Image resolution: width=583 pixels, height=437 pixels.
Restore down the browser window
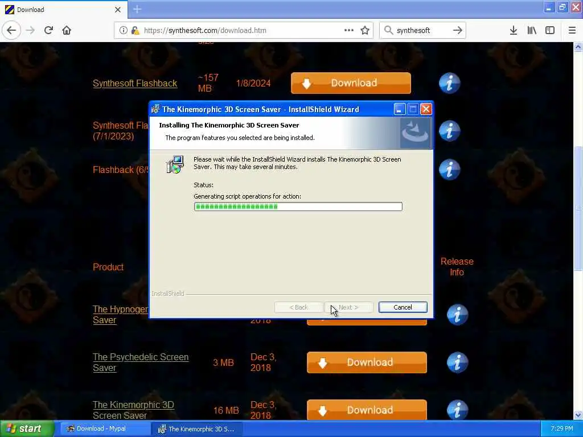click(x=562, y=7)
